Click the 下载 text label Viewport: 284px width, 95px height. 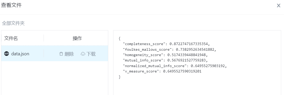(91, 54)
